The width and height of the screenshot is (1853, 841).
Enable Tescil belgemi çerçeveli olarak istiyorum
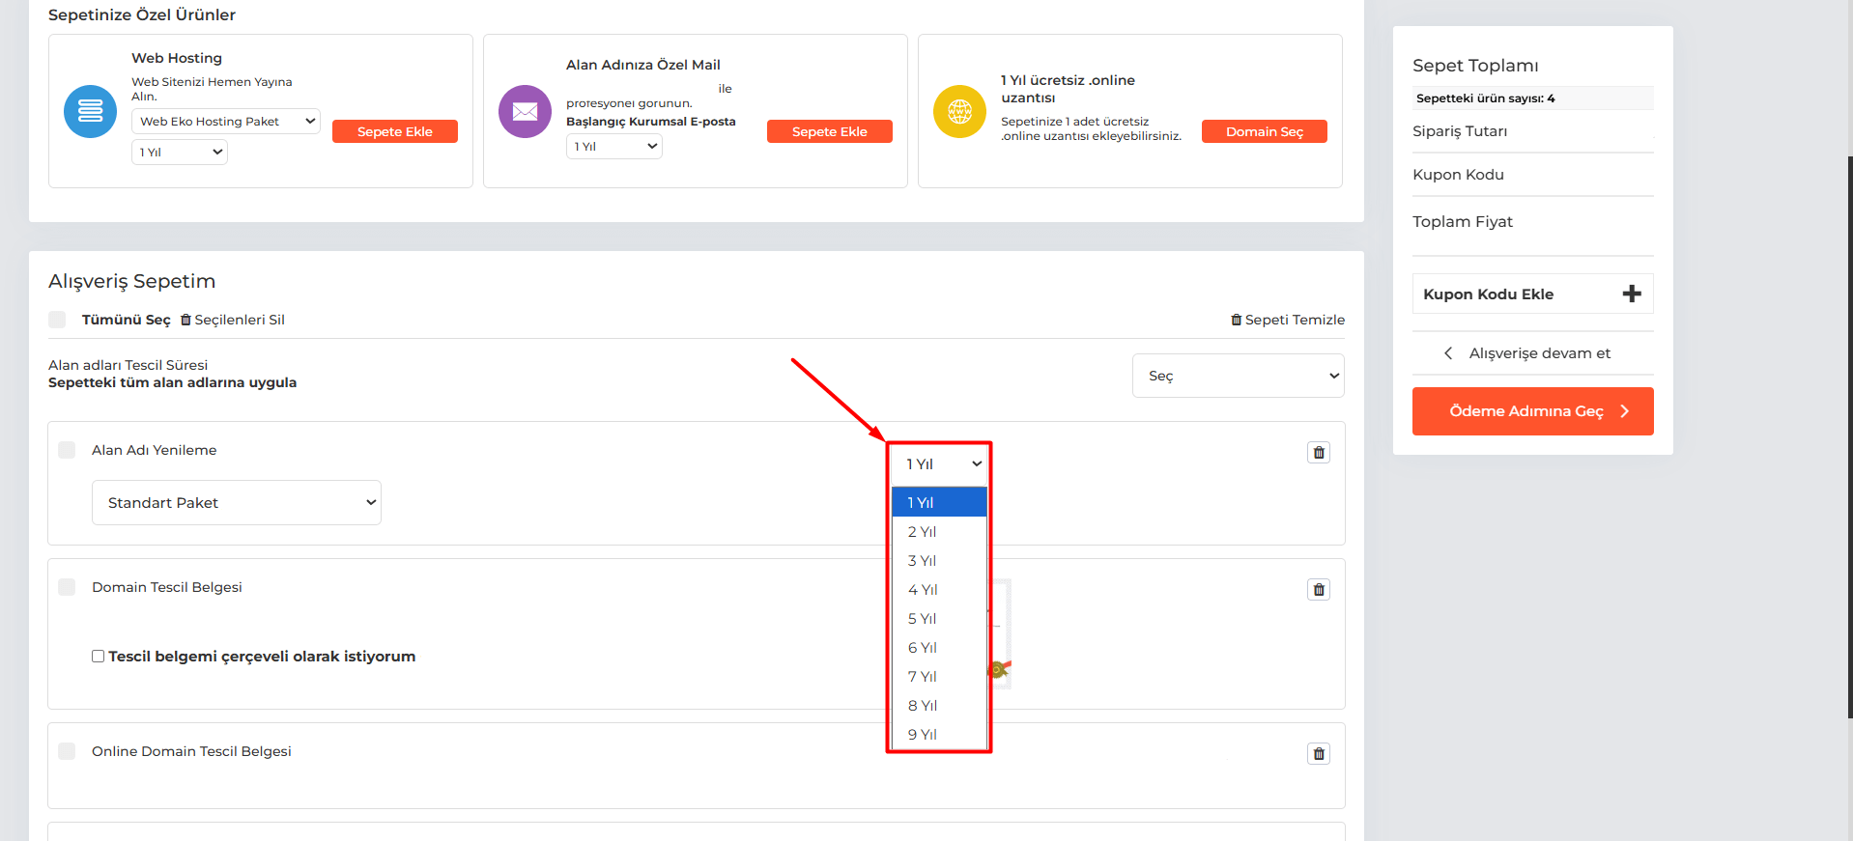[x=98, y=657]
